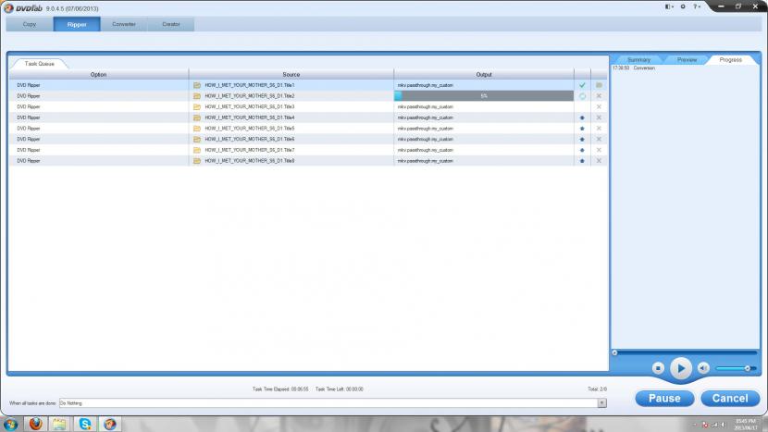Image resolution: width=768 pixels, height=432 pixels.
Task: Remove Title2 task with its X icon
Action: [x=599, y=96]
